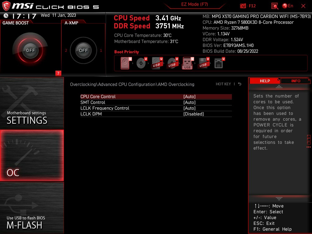The height and width of the screenshot is (234, 312).
Task: Click the A-XMP tab label
Action: click(x=71, y=23)
